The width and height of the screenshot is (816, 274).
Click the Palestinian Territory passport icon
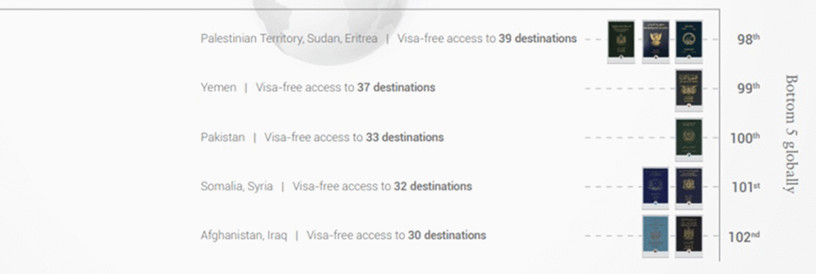621,39
